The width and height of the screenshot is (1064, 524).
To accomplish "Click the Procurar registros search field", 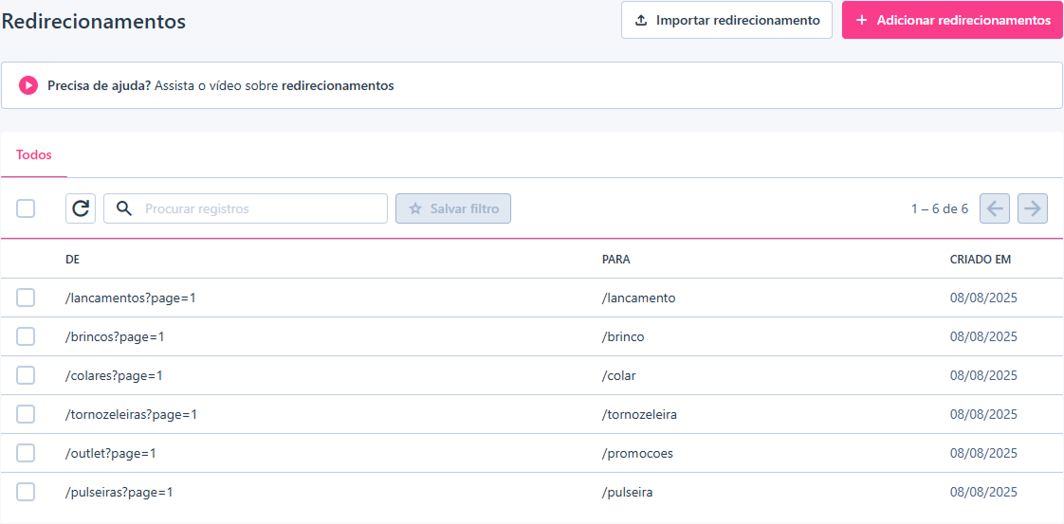I will pyautogui.click(x=245, y=208).
